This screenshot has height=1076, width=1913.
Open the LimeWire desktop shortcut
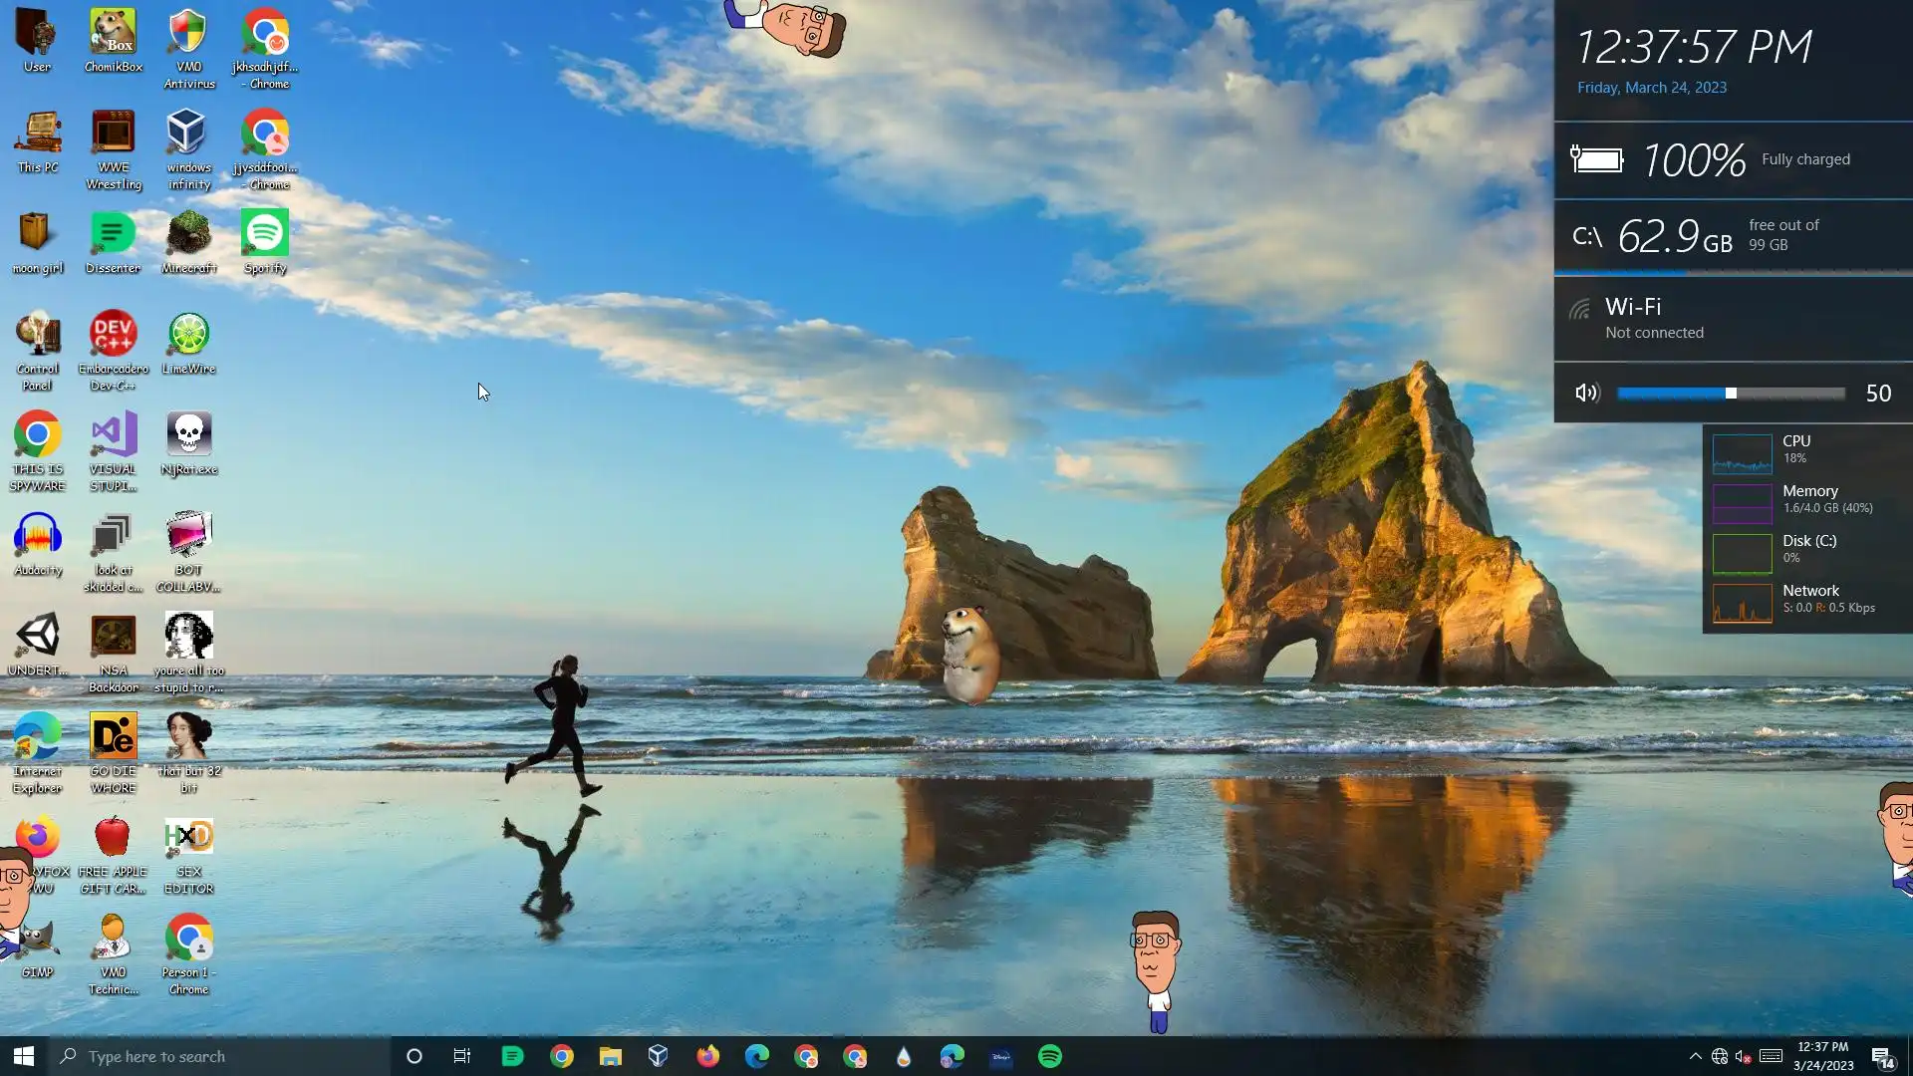click(x=188, y=335)
